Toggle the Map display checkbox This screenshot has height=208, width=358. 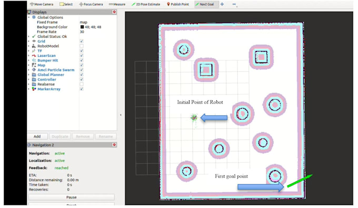pos(82,65)
